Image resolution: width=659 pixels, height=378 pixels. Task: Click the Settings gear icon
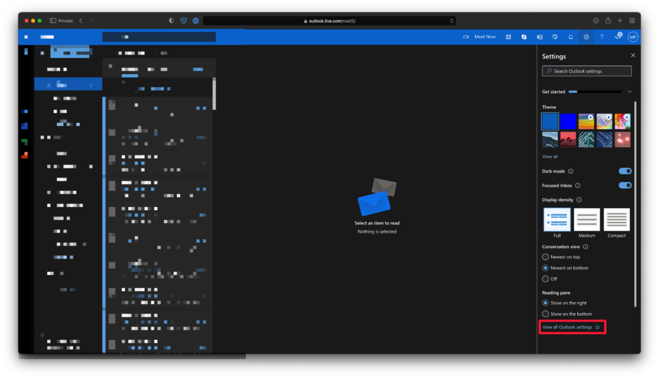click(586, 37)
